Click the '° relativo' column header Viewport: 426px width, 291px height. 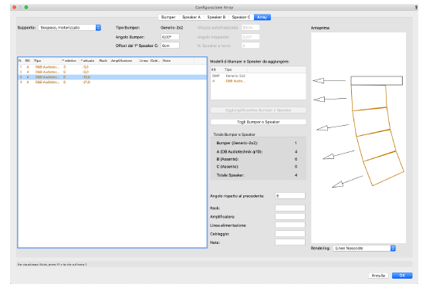[x=70, y=60]
